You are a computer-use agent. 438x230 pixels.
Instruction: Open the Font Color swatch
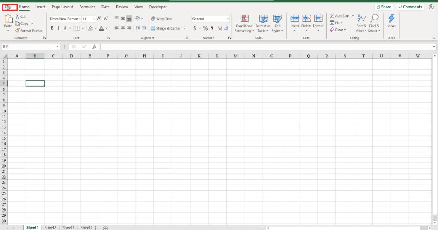pyautogui.click(x=101, y=28)
